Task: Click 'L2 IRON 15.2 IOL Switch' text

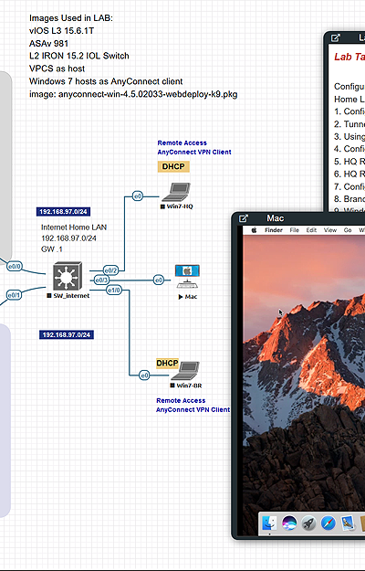Action: [x=79, y=56]
